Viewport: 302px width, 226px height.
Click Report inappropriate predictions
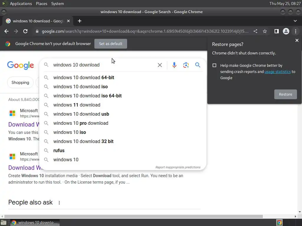pos(178,167)
